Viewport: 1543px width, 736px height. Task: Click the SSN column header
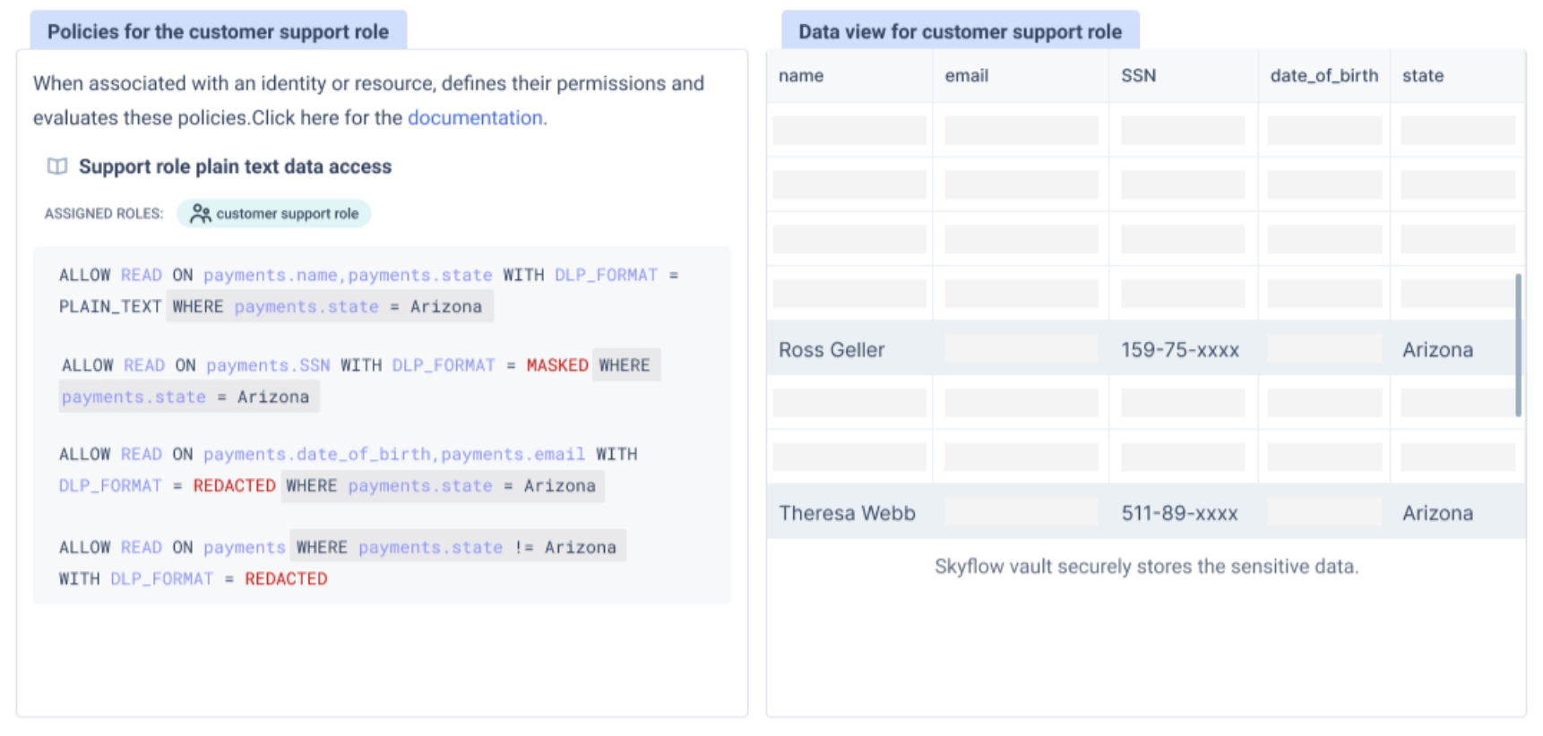coord(1138,76)
